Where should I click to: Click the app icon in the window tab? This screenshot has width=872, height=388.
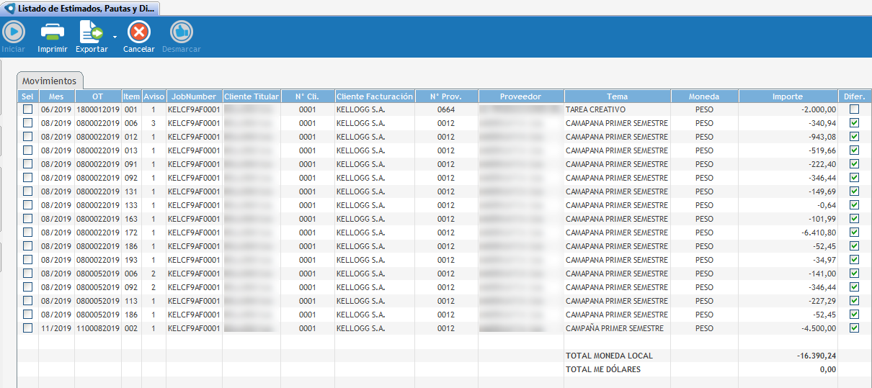pos(9,9)
